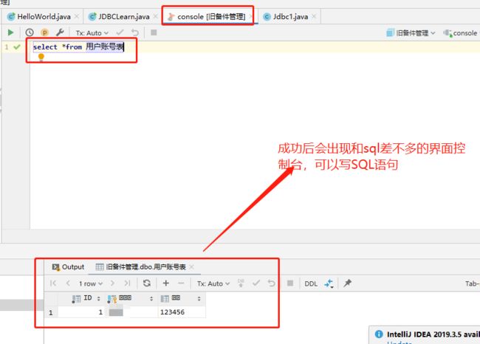This screenshot has width=480, height=344.
Task: Click the rollback arrow in editor toolbar
Action: tap(134, 32)
